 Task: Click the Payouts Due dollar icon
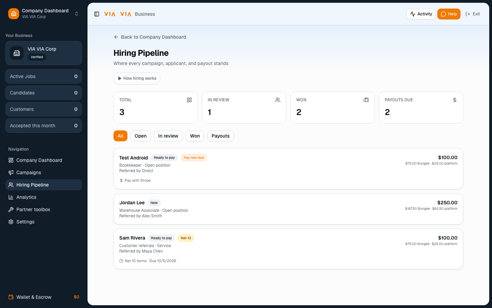[455, 100]
